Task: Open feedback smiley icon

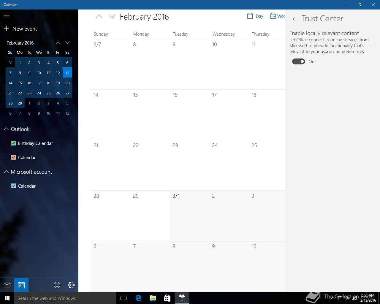Action: pos(57,285)
